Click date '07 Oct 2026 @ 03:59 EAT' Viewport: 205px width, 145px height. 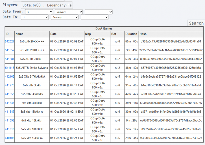pyautogui.click(x=67, y=41)
